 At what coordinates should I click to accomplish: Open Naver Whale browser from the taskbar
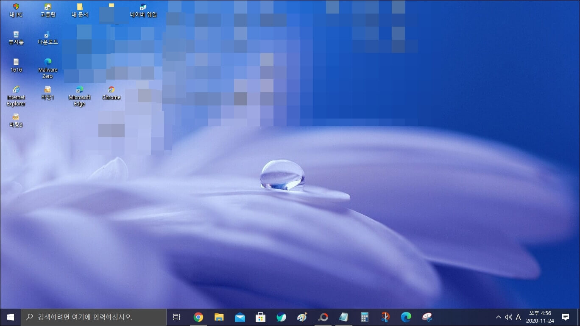coord(282,317)
